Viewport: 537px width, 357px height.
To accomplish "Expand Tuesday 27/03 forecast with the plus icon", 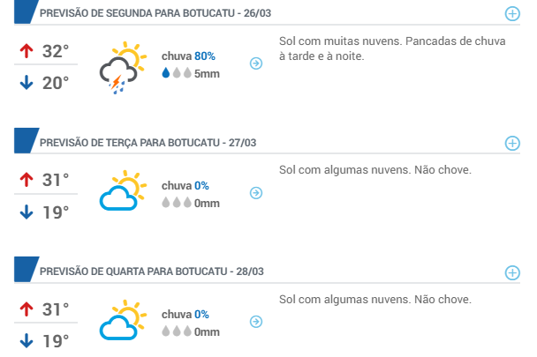I will pos(512,143).
